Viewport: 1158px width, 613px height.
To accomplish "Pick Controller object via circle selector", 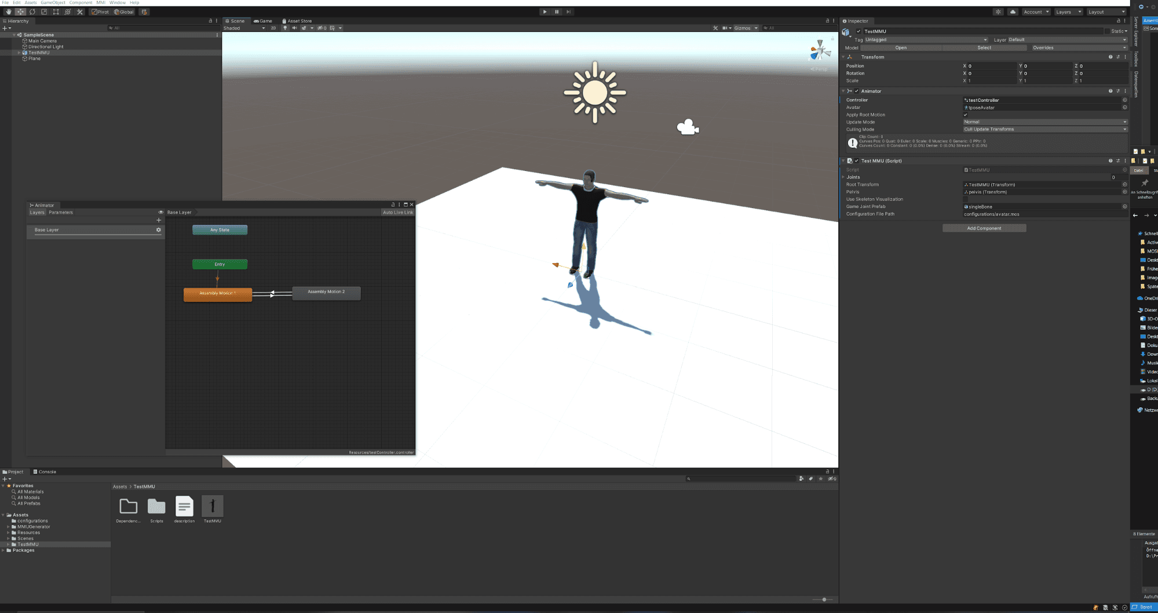I will (1125, 100).
